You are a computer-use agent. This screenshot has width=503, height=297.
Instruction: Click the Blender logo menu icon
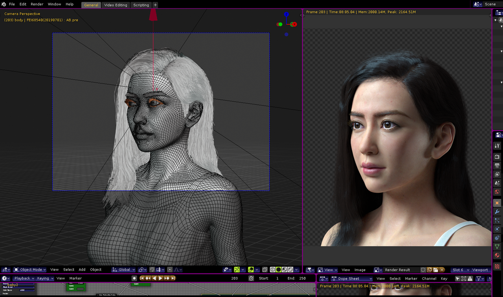[x=4, y=4]
